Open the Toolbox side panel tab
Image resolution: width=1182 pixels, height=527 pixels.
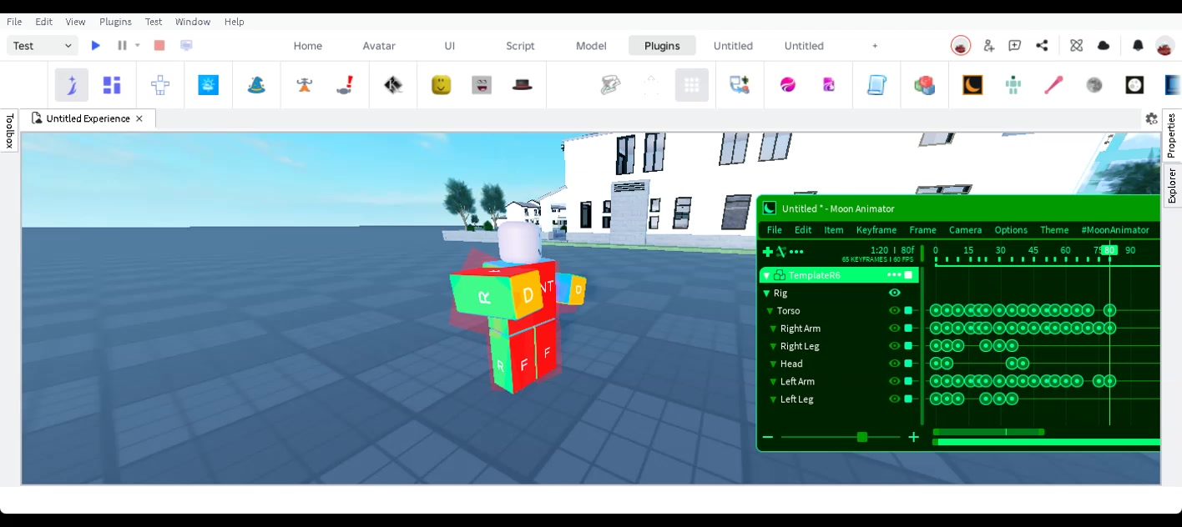[9, 132]
